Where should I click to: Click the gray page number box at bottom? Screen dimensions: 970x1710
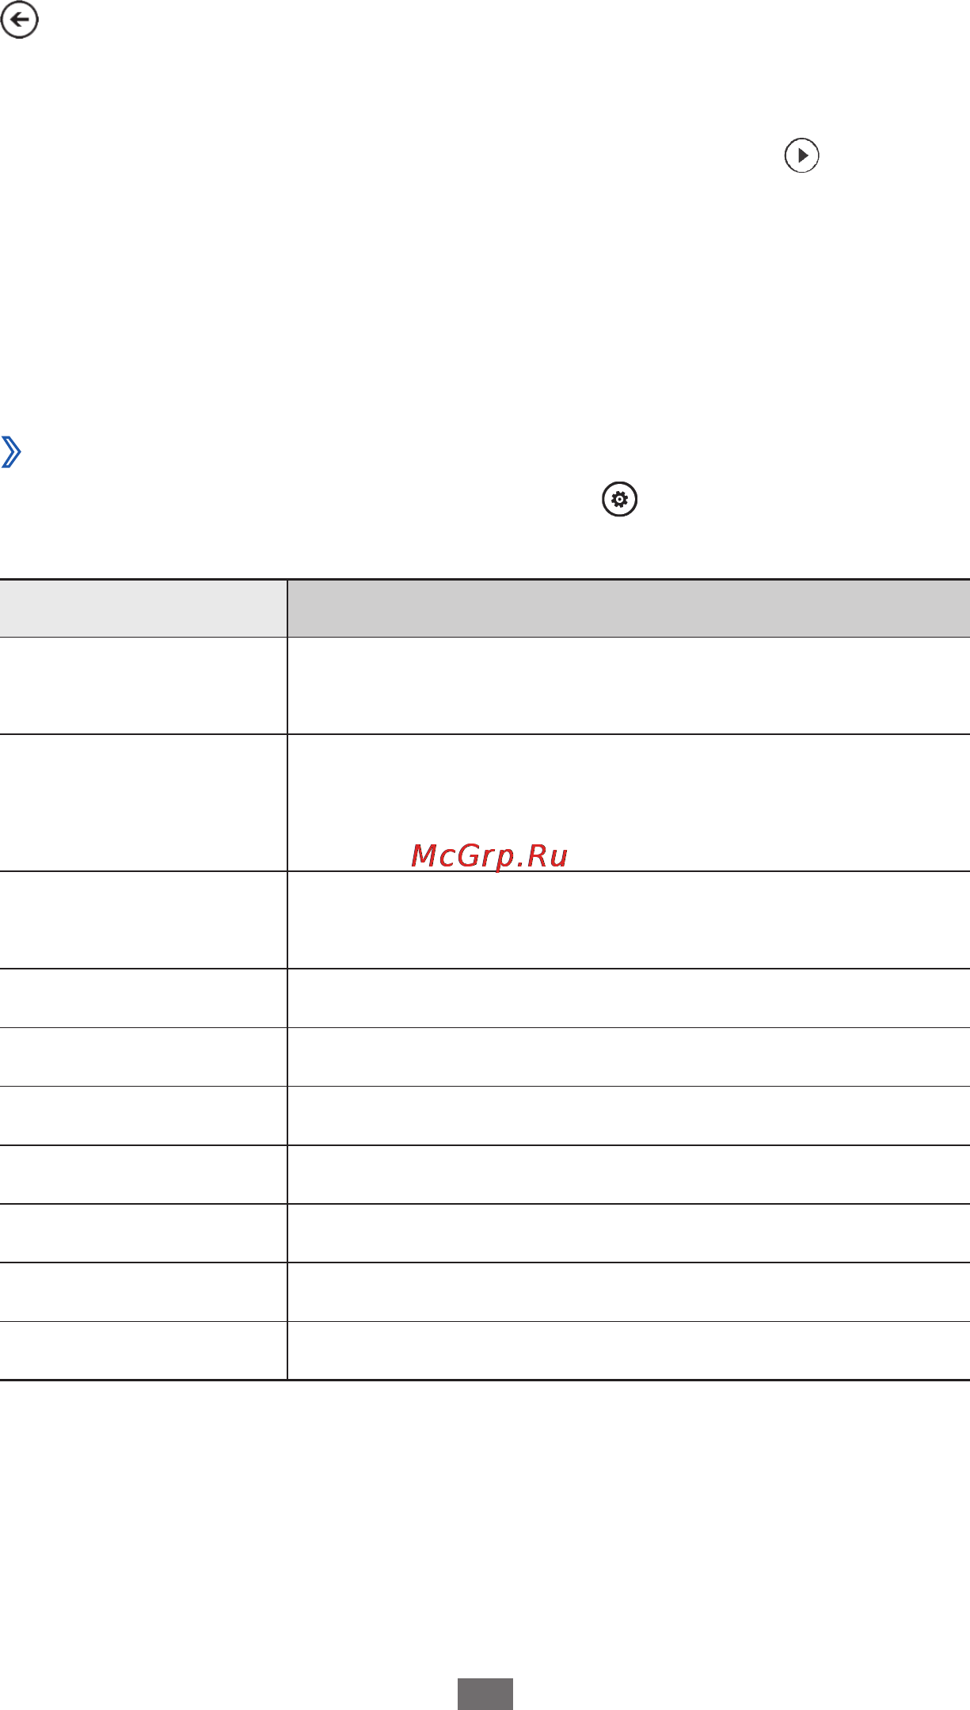click(x=485, y=1694)
